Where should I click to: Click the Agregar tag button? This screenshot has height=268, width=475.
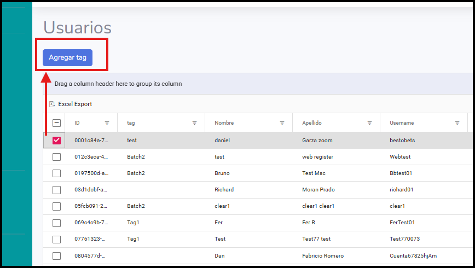pyautogui.click(x=67, y=57)
